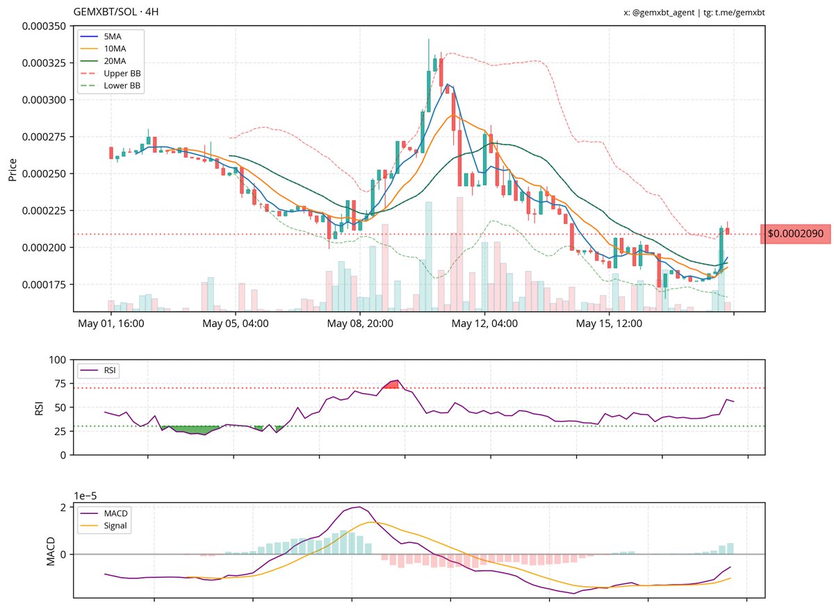Click the May 12, 04:00 axis label
The image size is (834, 609).
[x=485, y=324]
